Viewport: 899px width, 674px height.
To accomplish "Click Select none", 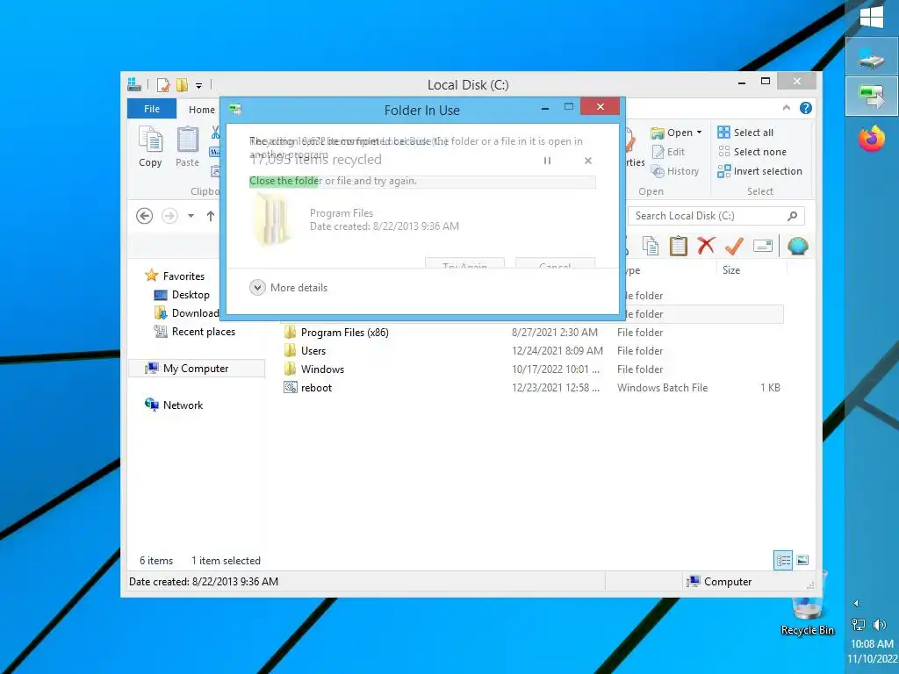I will click(752, 152).
